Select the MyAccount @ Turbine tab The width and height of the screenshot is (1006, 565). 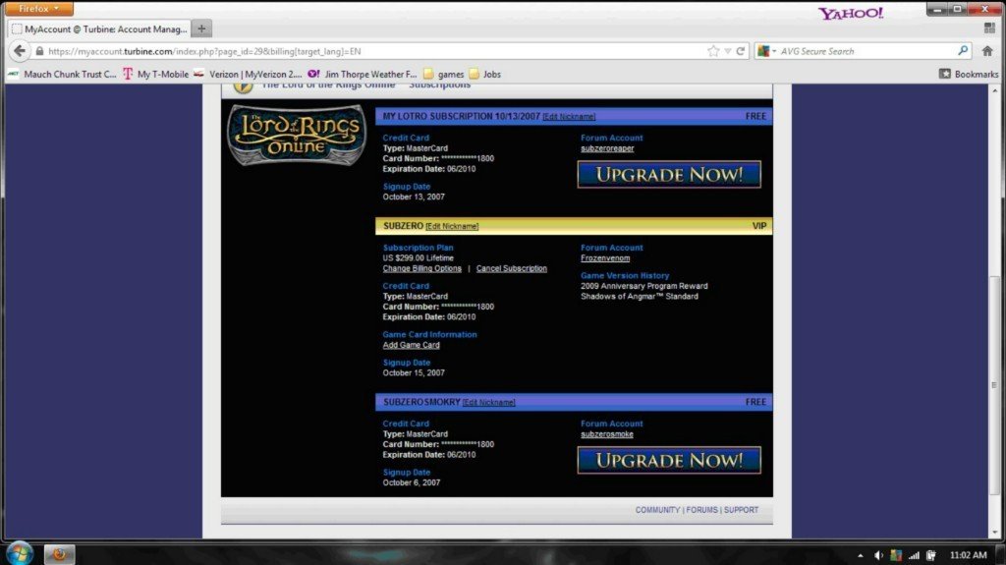99,28
